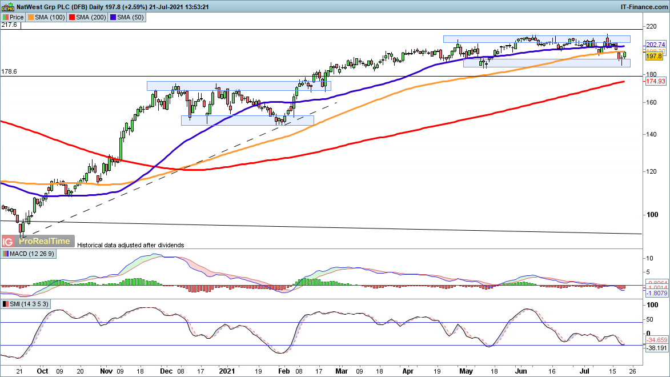
Task: Click the Price legend button
Action: click(13, 17)
